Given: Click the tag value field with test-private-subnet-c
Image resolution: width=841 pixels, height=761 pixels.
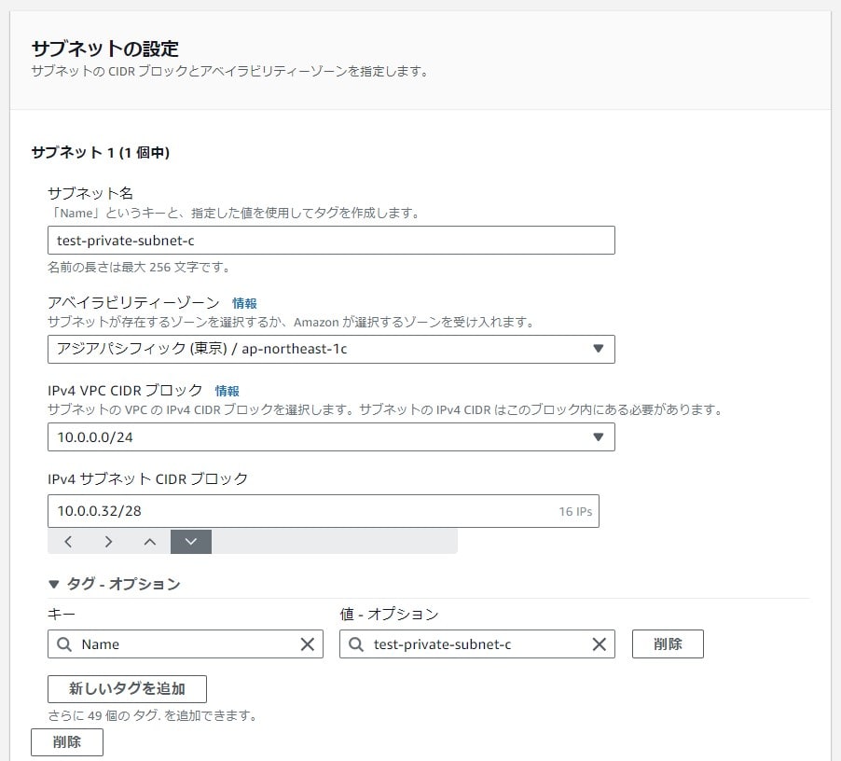Looking at the screenshot, I should [476, 644].
